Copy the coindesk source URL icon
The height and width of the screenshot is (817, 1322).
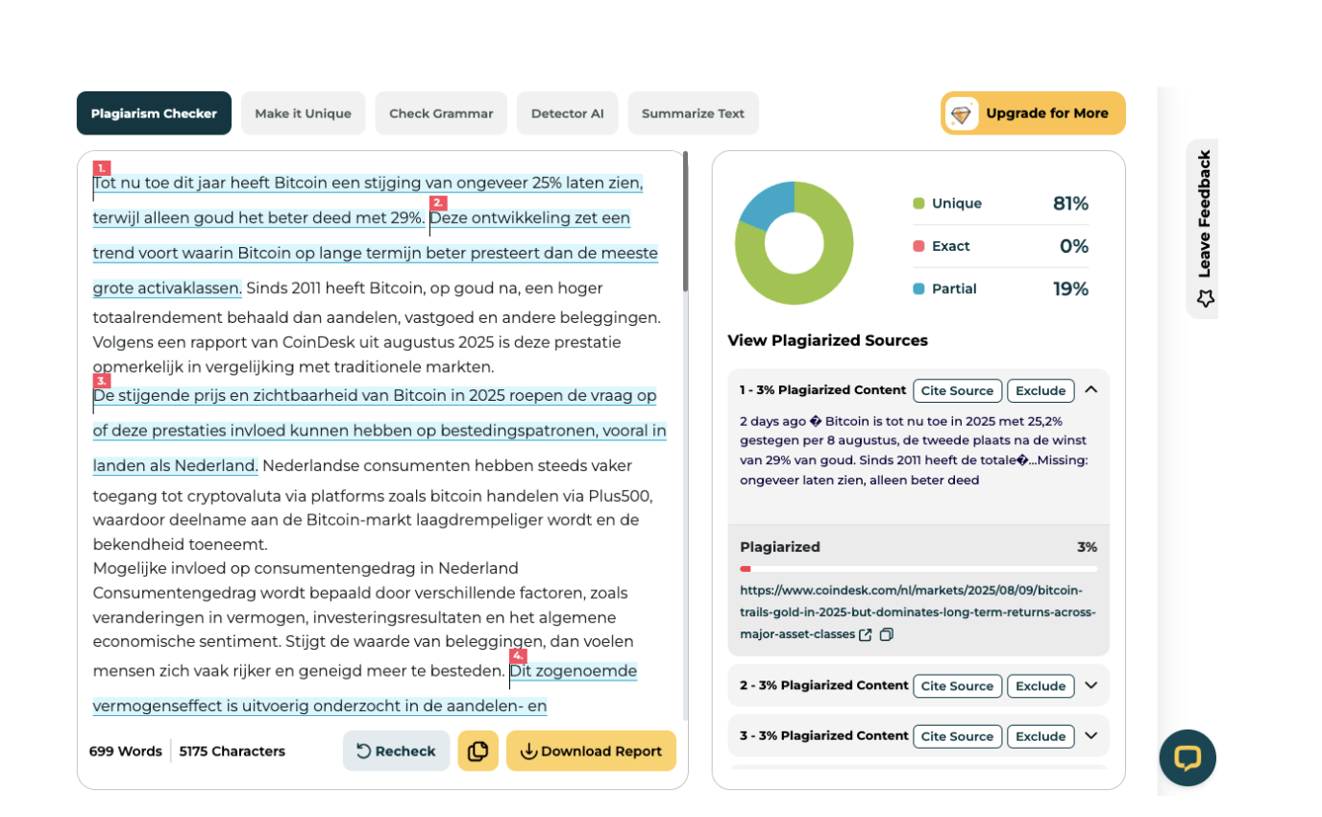[x=887, y=634]
